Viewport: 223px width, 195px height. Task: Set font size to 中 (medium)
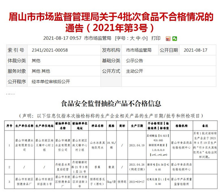click(x=138, y=38)
